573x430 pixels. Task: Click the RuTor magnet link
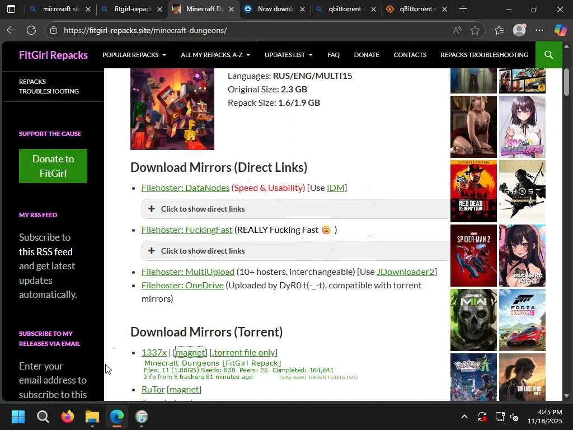point(184,390)
